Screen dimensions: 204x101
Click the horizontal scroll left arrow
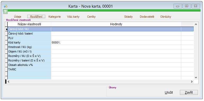point(9,81)
